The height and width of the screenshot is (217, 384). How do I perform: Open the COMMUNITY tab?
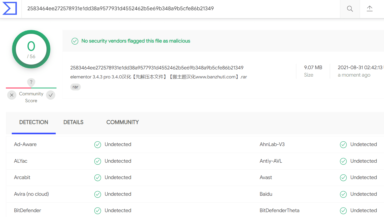[x=122, y=122]
